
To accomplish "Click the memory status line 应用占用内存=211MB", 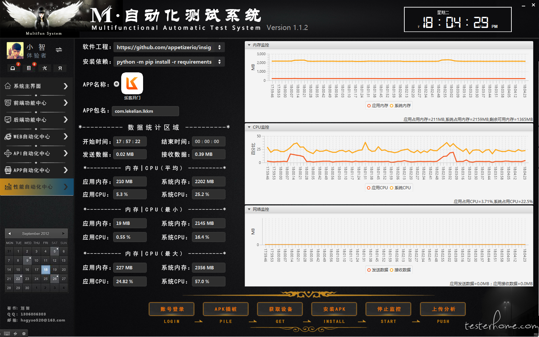I will pyautogui.click(x=468, y=120).
